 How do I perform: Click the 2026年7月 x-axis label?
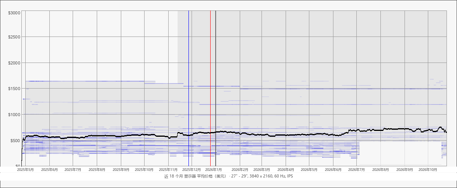click(x=356, y=169)
